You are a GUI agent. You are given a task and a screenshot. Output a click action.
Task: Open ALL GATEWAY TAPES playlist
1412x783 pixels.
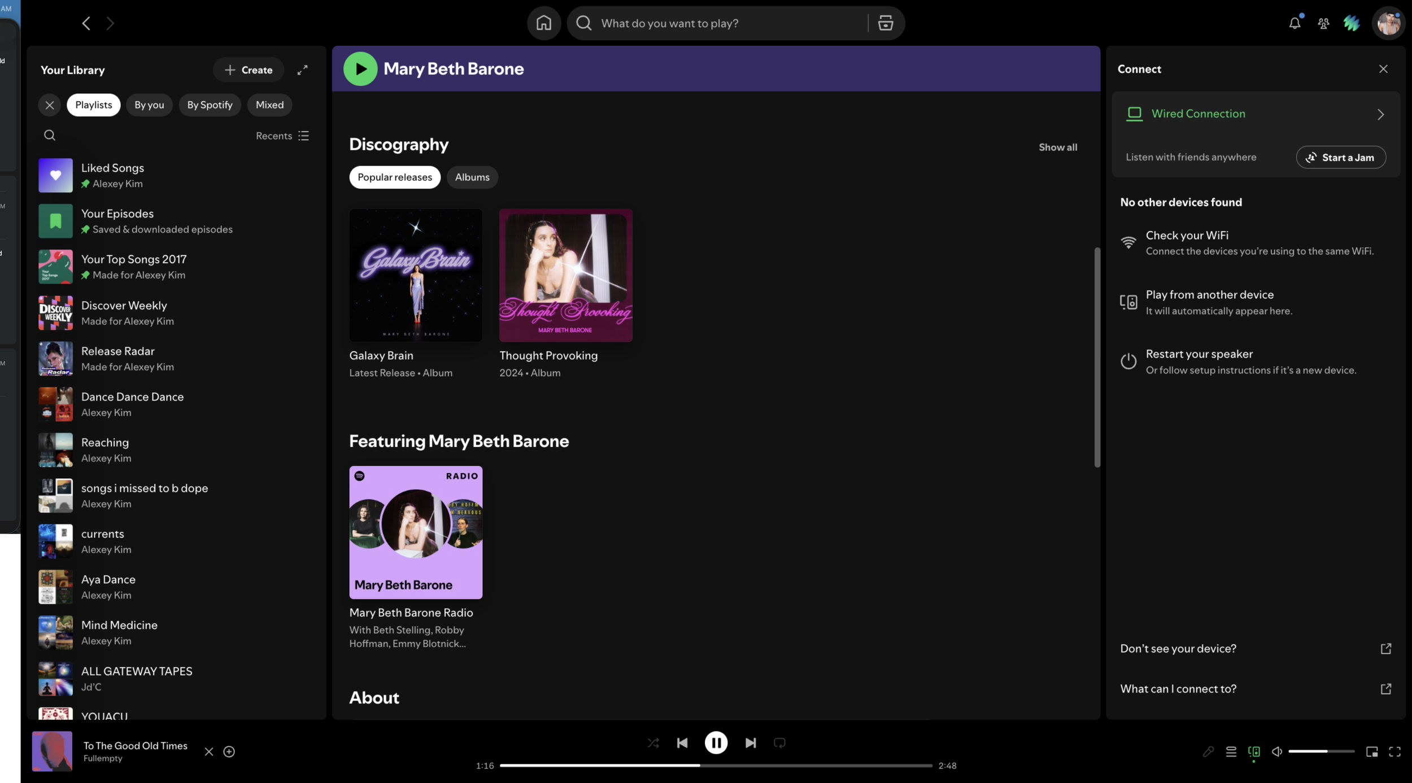point(176,678)
